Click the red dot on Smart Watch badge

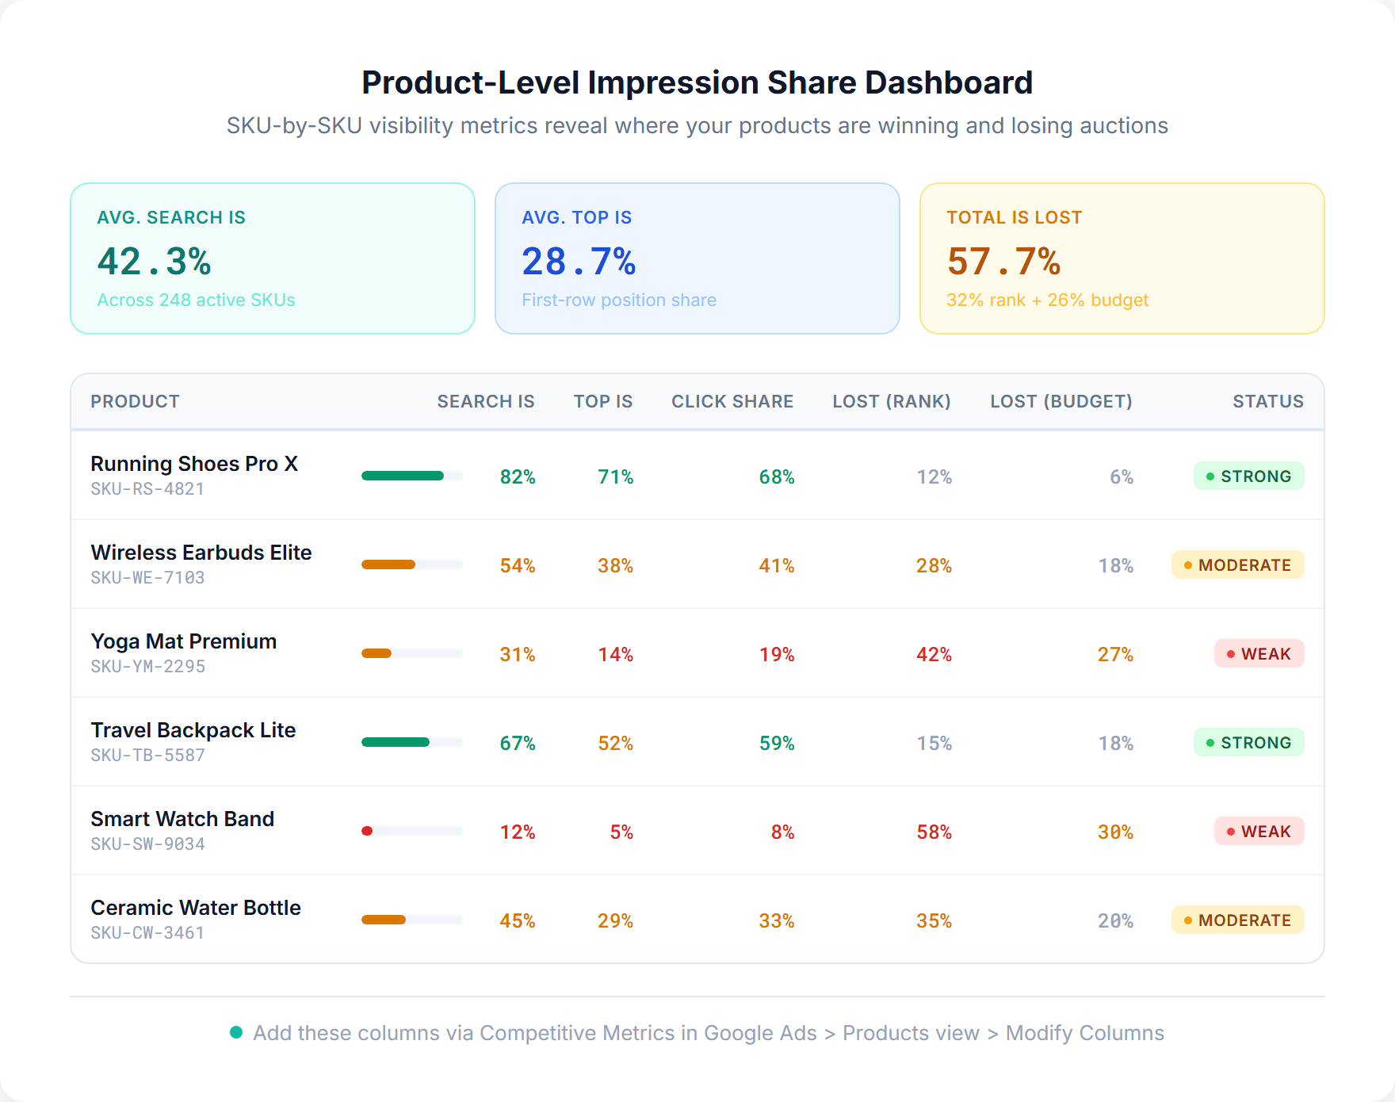[x=1229, y=832]
